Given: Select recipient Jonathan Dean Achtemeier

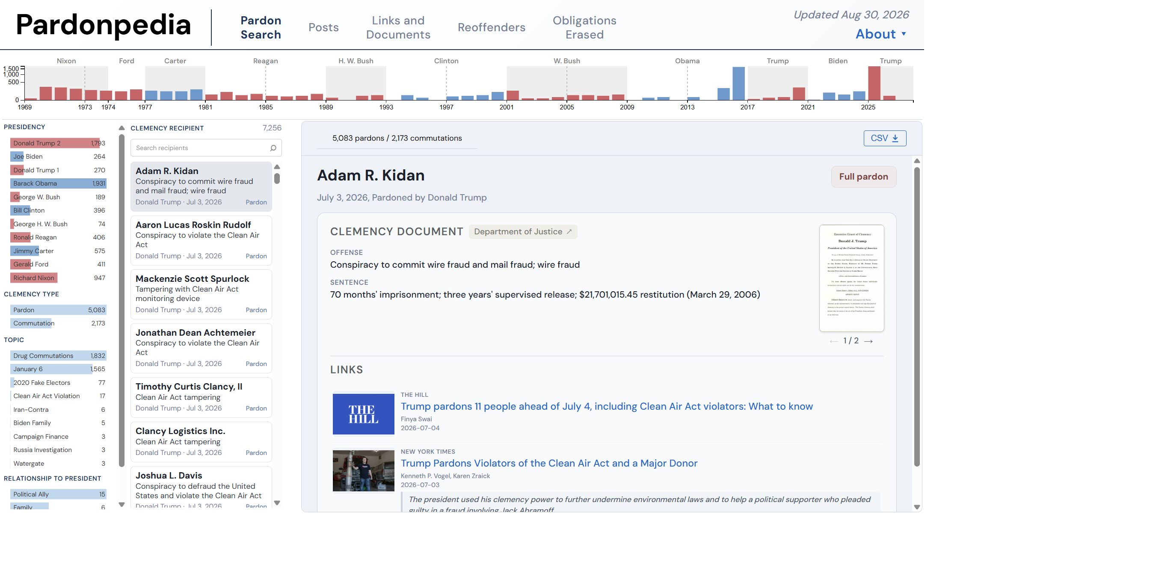Looking at the screenshot, I should pos(201,349).
